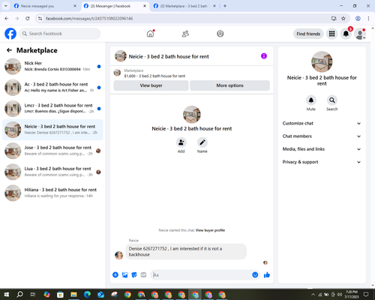Open the account profile avatar menu
This screenshot has height=300, width=375.
[360, 34]
